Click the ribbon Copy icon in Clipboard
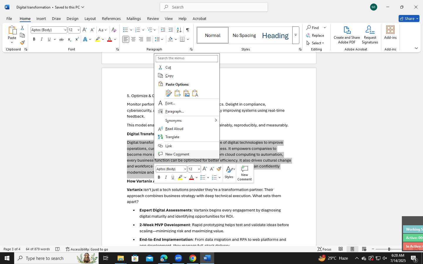423x264 pixels. (x=22, y=35)
